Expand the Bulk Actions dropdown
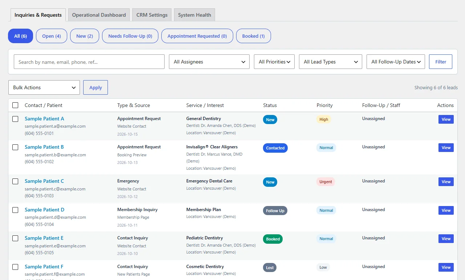This screenshot has height=280, width=465. click(44, 87)
